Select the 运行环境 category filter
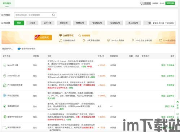Image resolution: width=180 pixels, height=132 pixels. (x=48, y=23)
